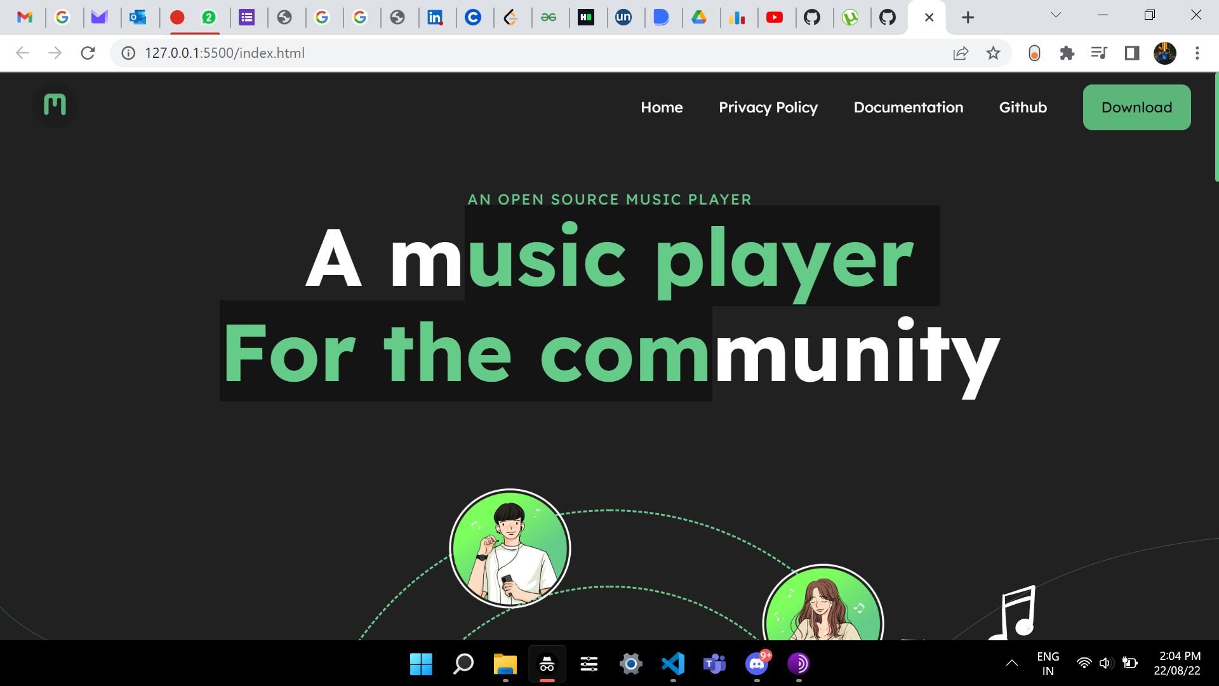Expand the tab search chevron
This screenshot has width=1219, height=686.
coord(1056,15)
